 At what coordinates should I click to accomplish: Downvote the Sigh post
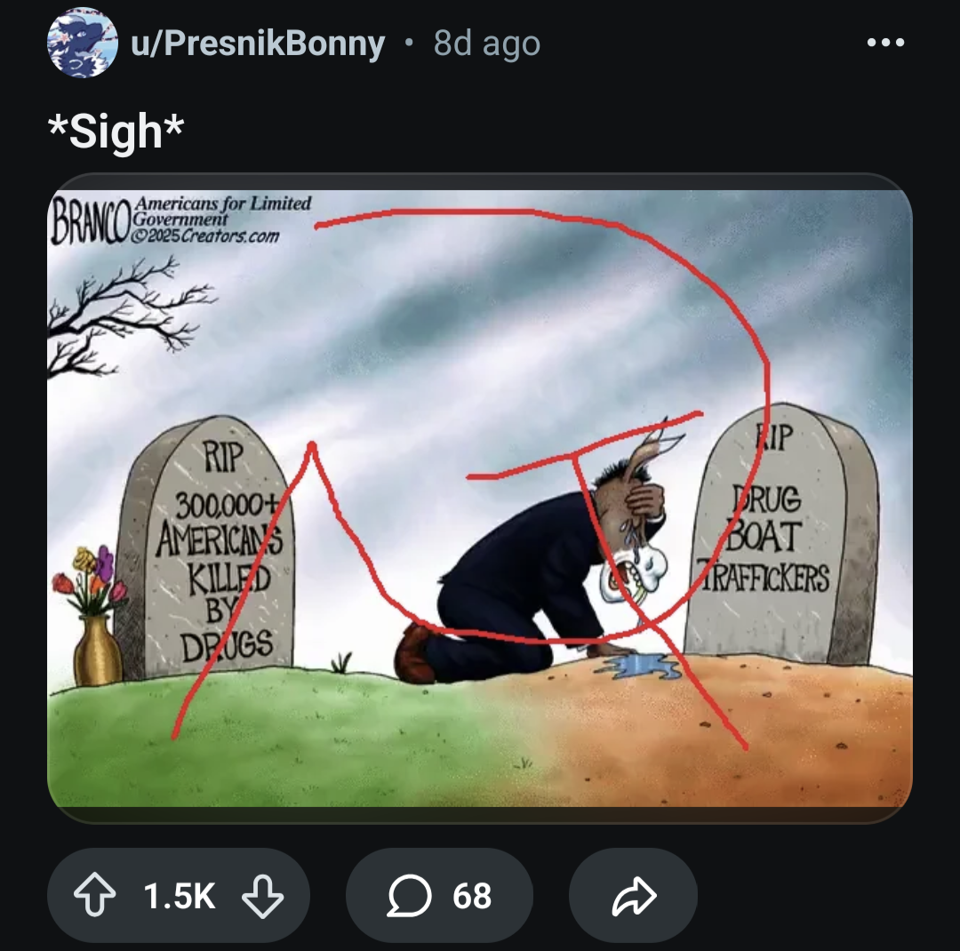coord(262,896)
